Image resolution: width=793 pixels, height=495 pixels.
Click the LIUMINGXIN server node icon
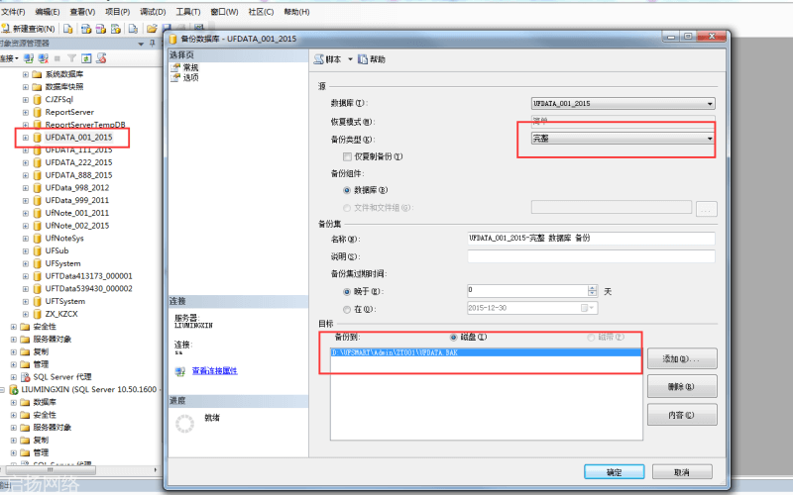pyautogui.click(x=14, y=390)
